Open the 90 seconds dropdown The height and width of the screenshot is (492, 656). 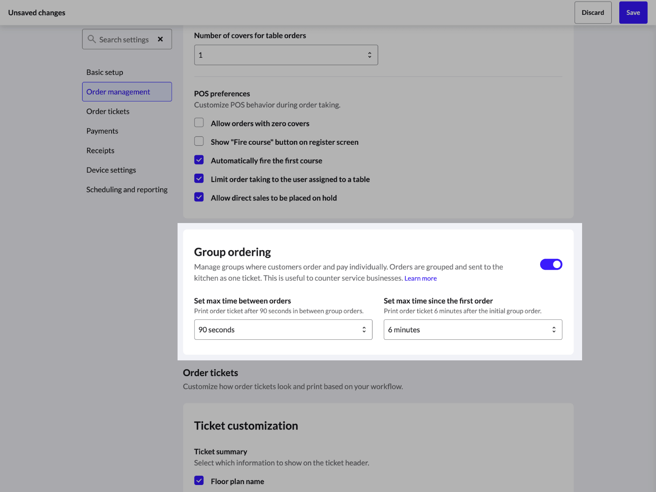tap(283, 330)
